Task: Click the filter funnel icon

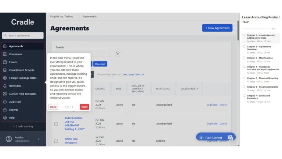Action: (117, 53)
